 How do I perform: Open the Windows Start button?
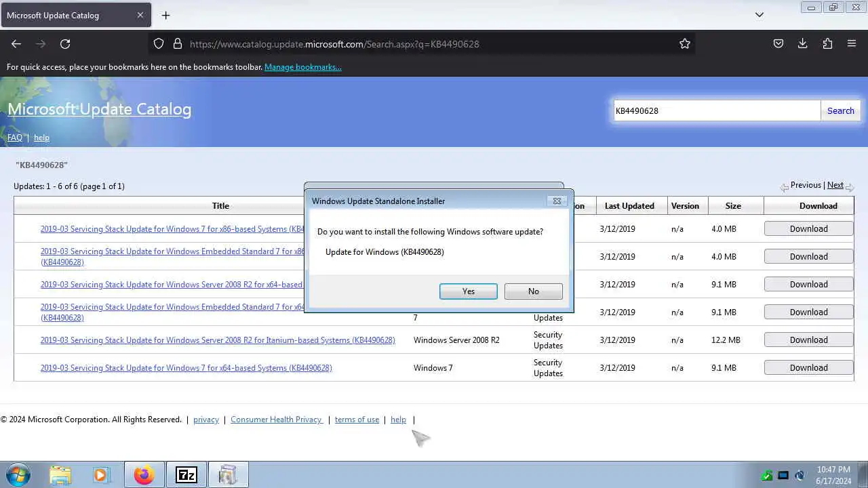18,475
